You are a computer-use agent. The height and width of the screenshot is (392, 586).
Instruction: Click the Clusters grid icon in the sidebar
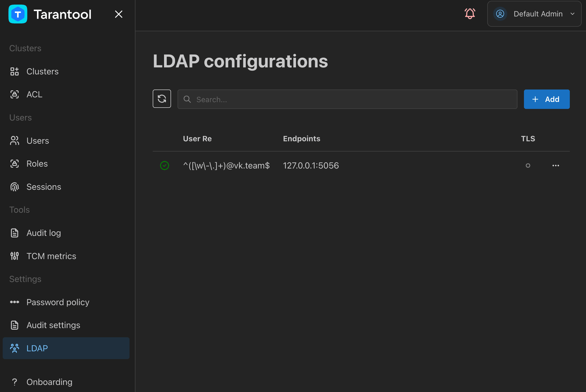click(x=15, y=71)
